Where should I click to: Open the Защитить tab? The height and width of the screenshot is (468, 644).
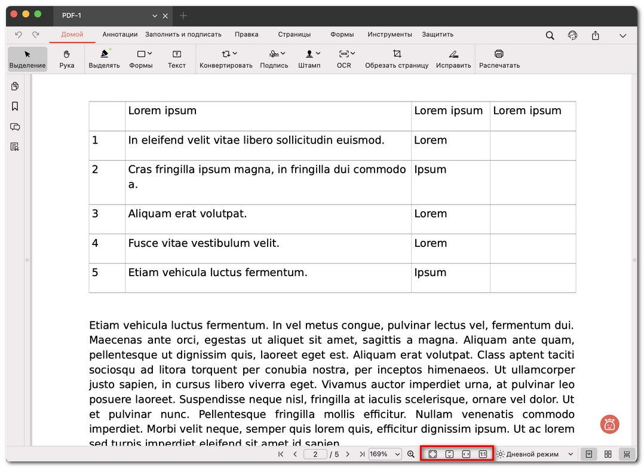(x=437, y=35)
